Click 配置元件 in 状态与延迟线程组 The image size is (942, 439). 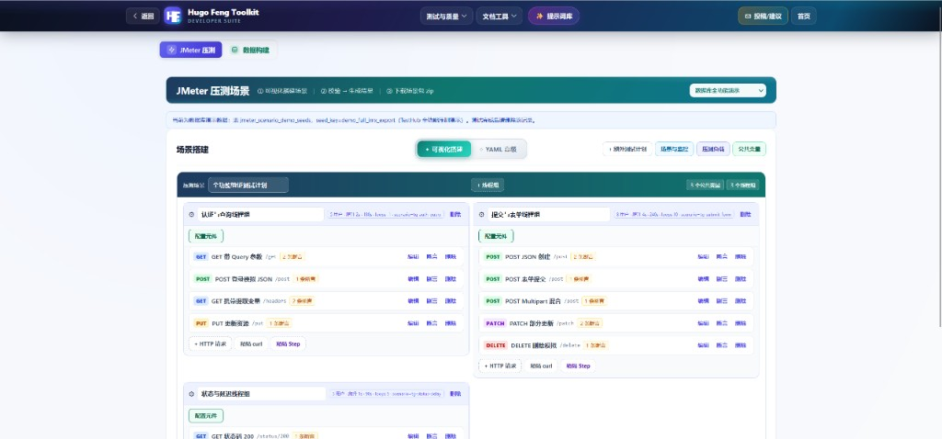click(206, 416)
